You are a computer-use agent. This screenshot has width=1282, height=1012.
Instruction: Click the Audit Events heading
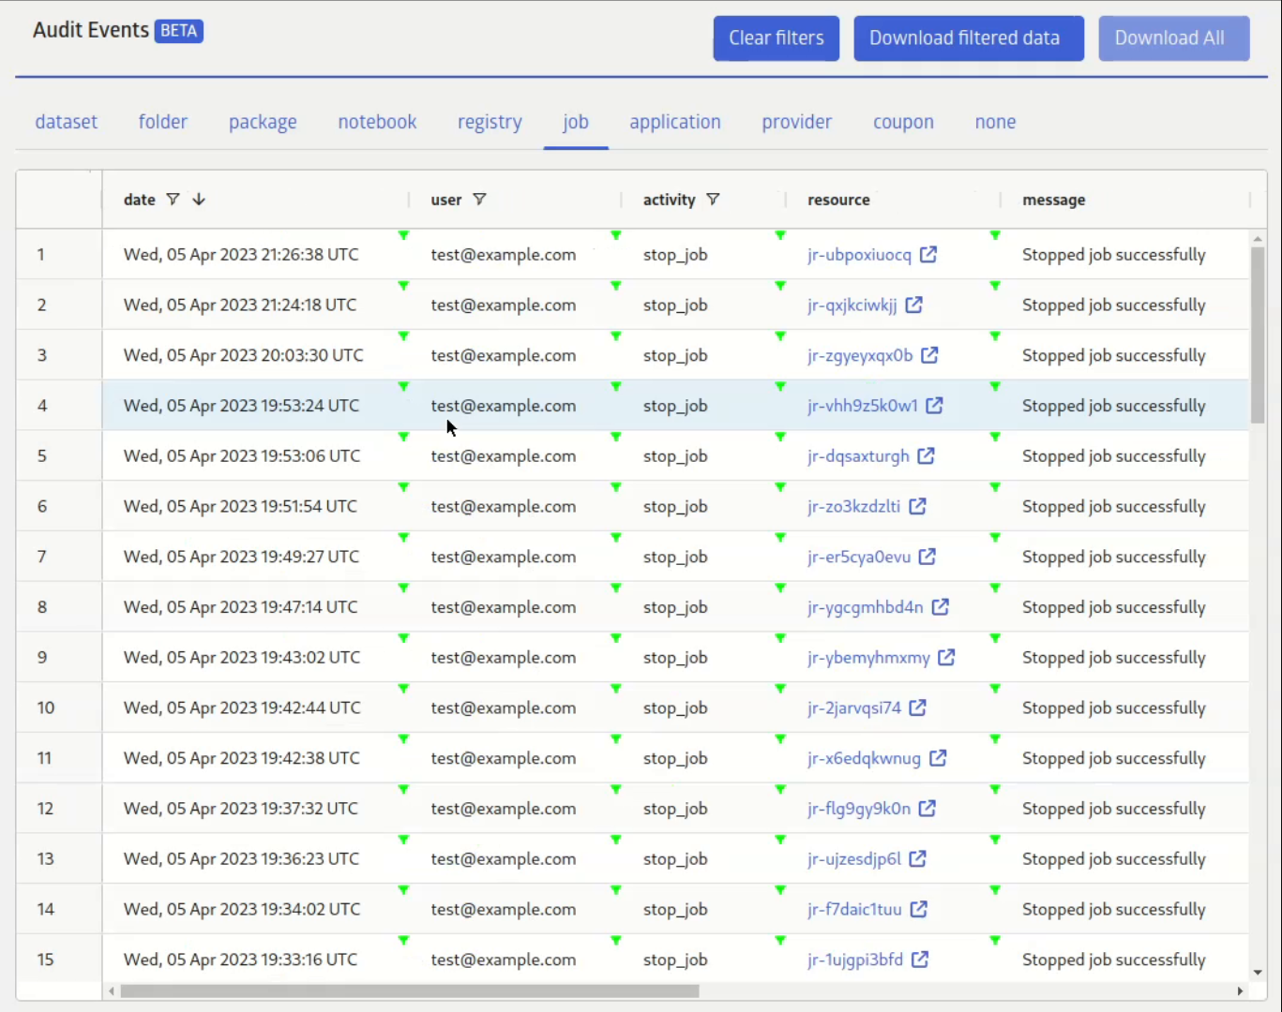(x=91, y=30)
